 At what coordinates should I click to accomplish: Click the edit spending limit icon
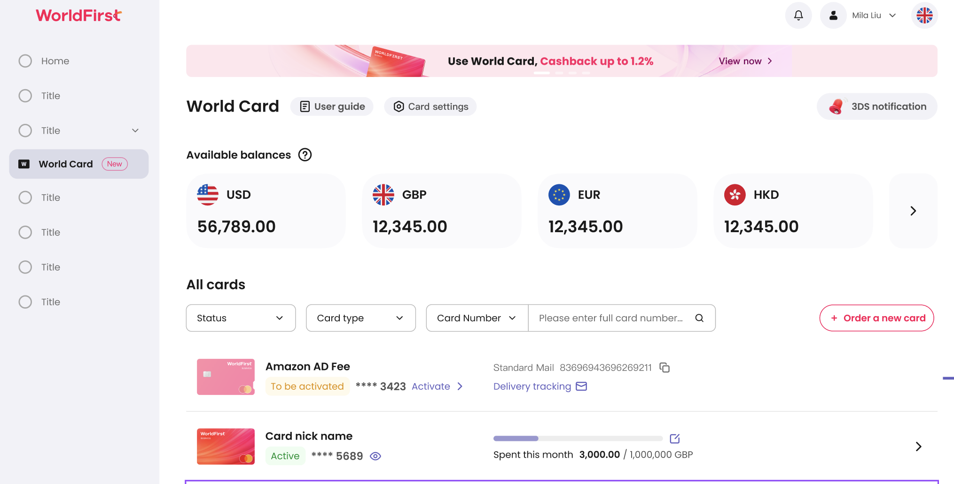coord(675,439)
